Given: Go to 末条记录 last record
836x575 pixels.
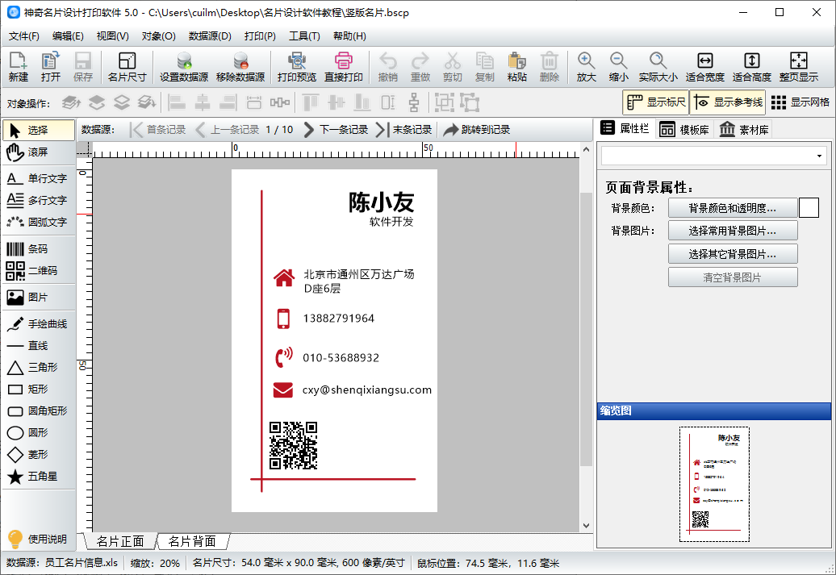Looking at the screenshot, I should coord(404,130).
